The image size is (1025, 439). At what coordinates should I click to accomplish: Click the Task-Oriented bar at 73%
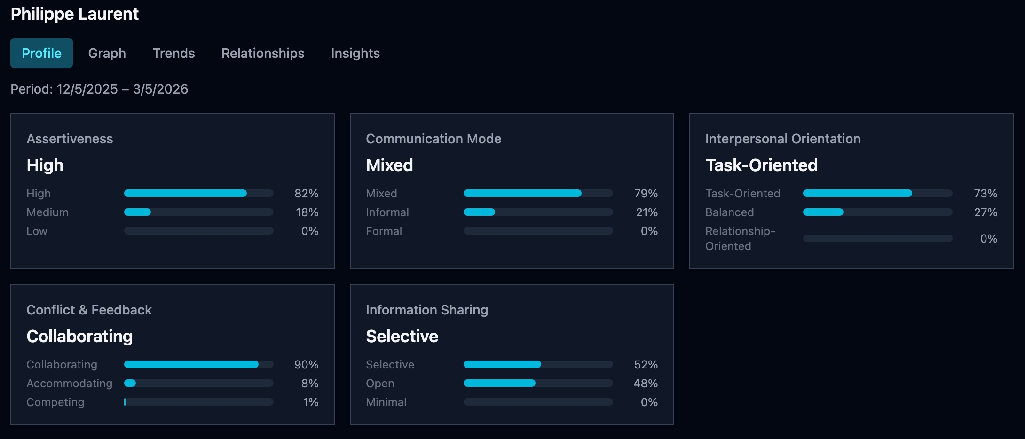pos(877,193)
